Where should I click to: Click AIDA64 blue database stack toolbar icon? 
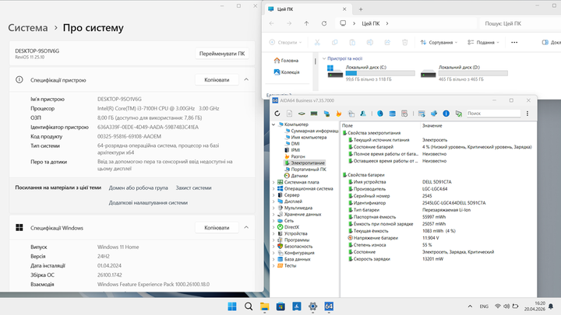coord(393,114)
